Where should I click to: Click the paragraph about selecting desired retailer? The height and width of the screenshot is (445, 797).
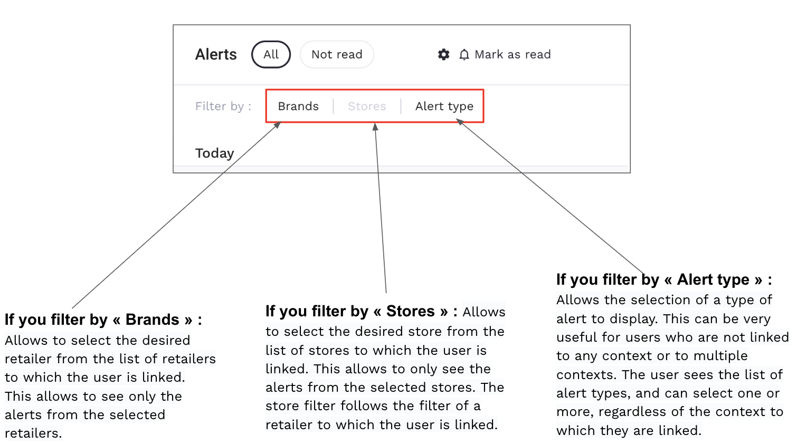[110, 386]
